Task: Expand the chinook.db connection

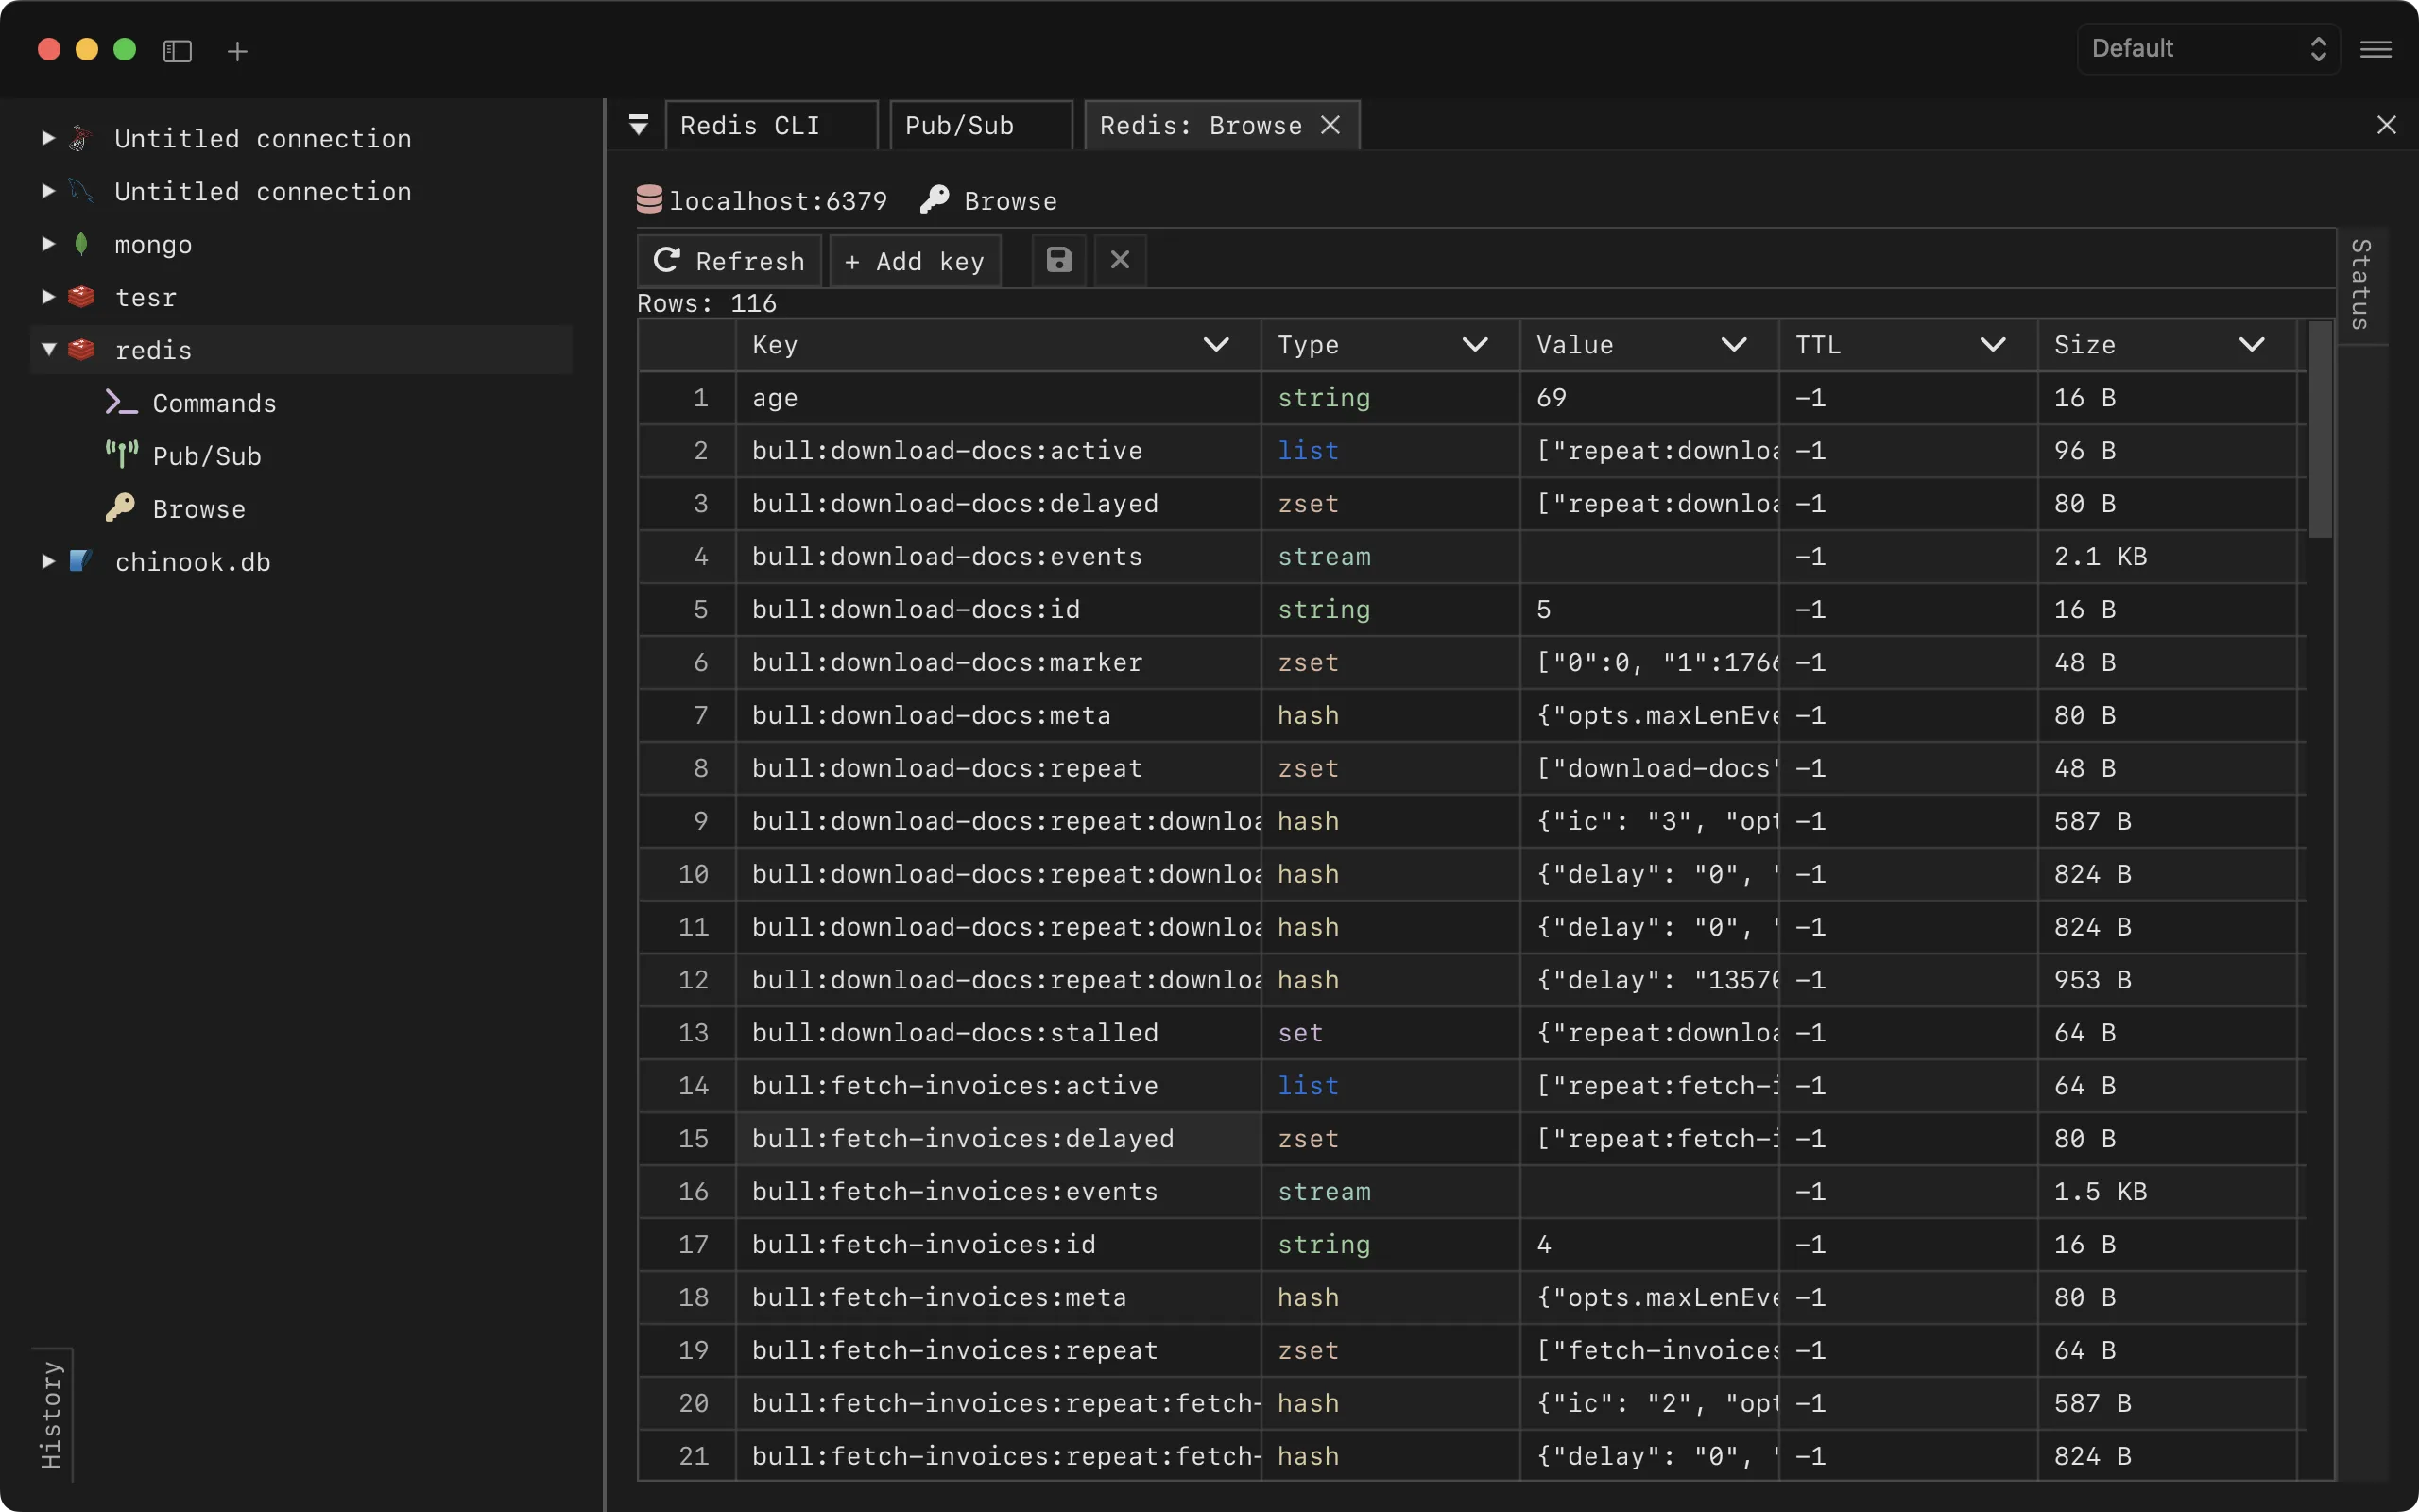Action: 48,561
